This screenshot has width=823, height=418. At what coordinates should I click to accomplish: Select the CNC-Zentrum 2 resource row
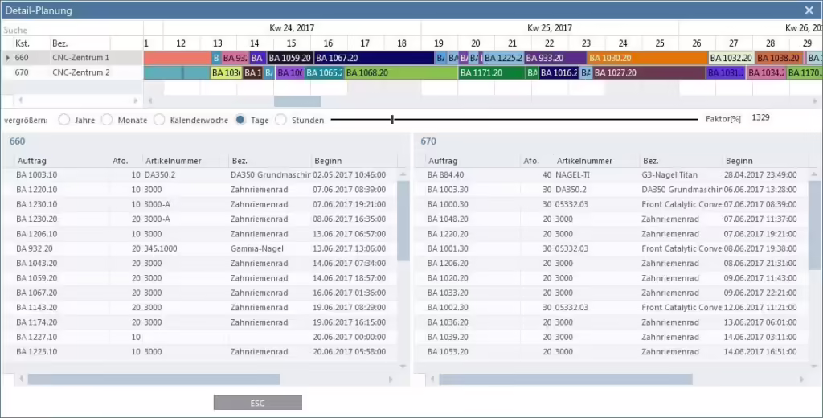pos(72,72)
